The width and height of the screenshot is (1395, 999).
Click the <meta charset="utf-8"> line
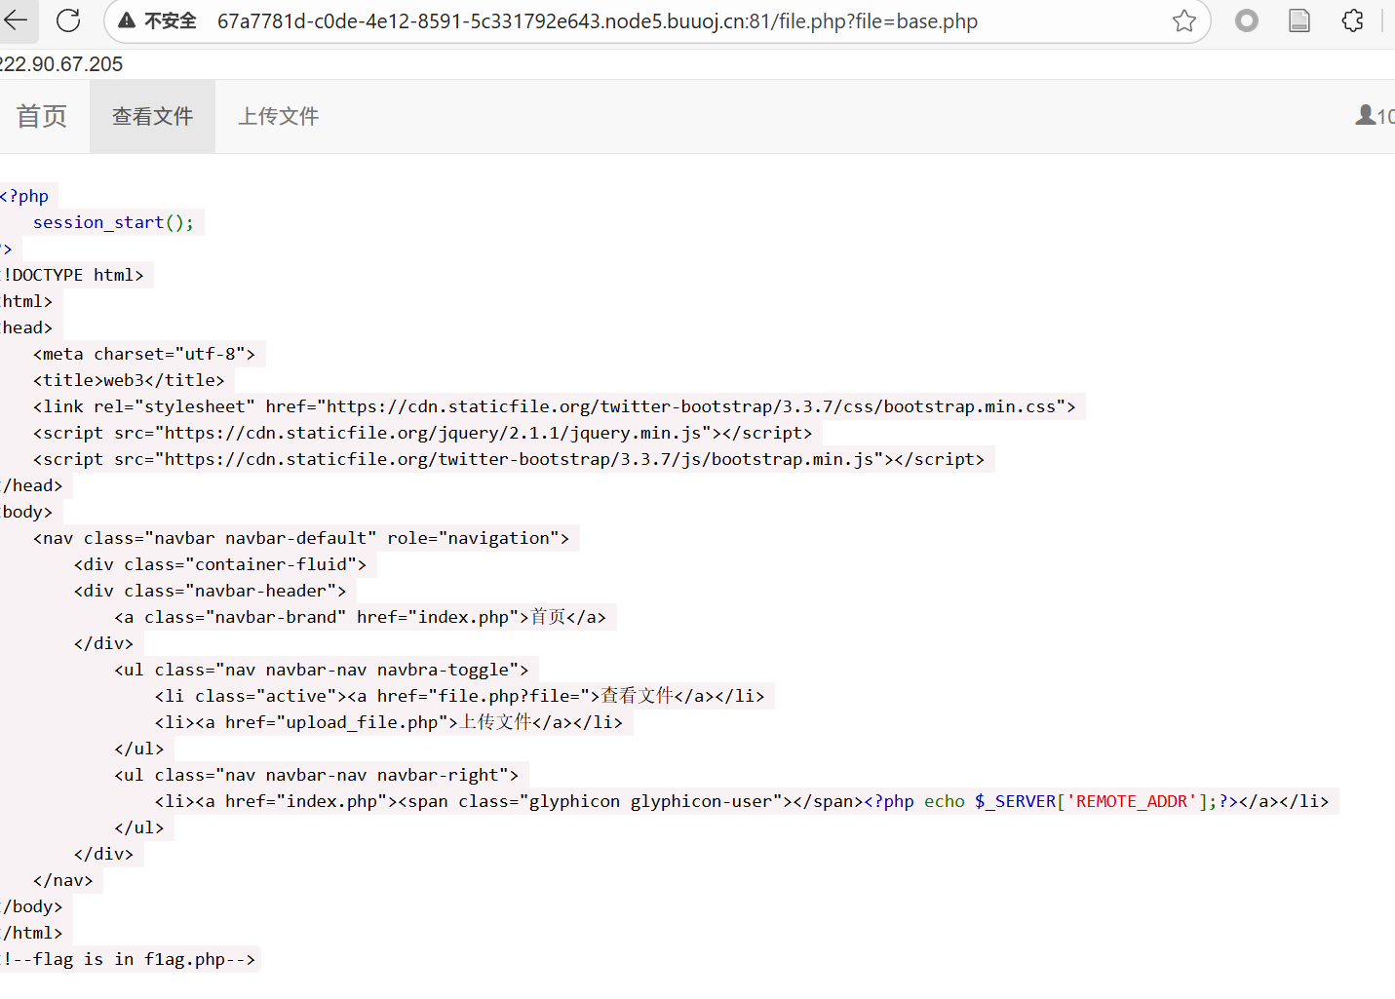tap(144, 354)
